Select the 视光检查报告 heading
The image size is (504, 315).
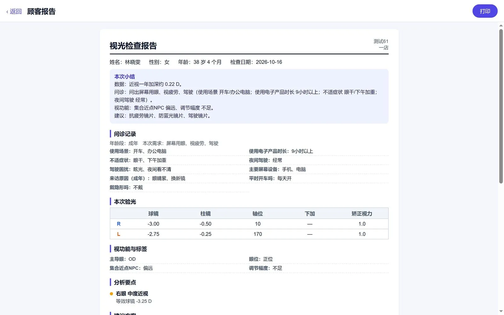[133, 46]
